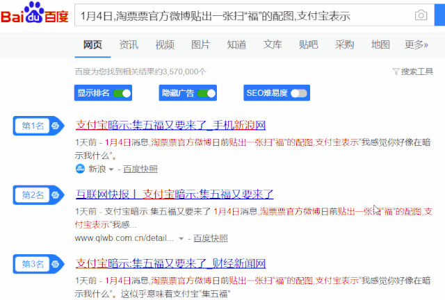The height and width of the screenshot is (300, 445).
Task: Switch to the 采购 tab
Action: click(x=344, y=44)
